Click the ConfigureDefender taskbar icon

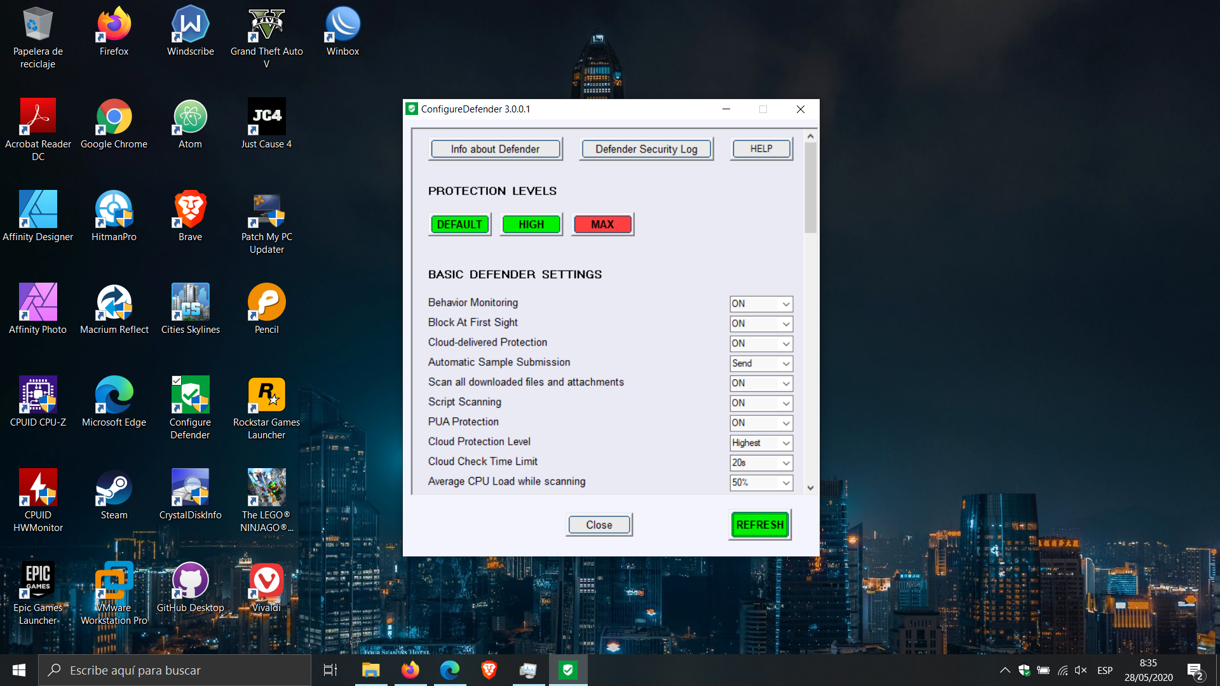[568, 670]
